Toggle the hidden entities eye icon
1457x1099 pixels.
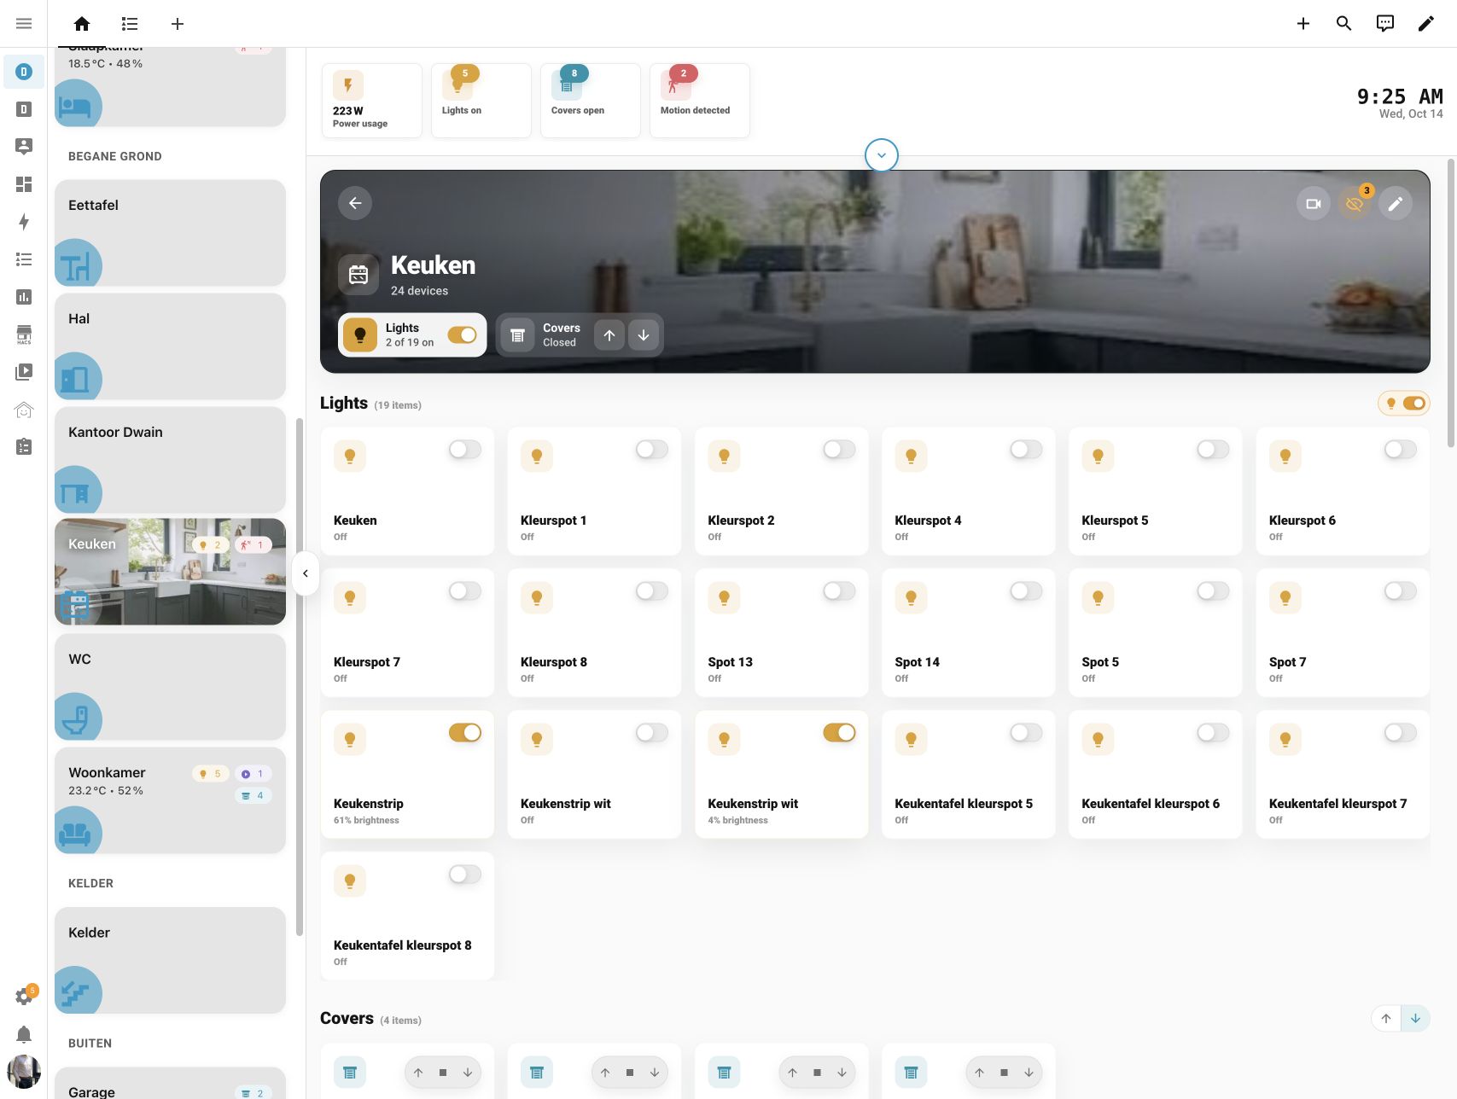pos(1354,204)
